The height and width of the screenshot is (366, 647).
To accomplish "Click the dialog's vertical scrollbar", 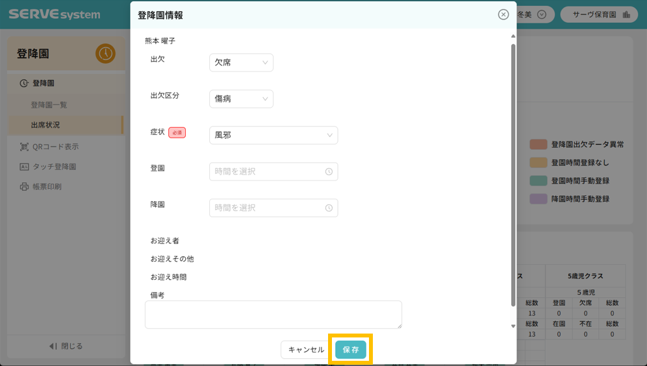I will [x=513, y=175].
